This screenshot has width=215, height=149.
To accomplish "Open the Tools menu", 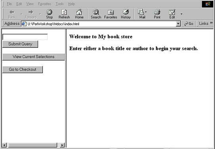I will [60, 4].
